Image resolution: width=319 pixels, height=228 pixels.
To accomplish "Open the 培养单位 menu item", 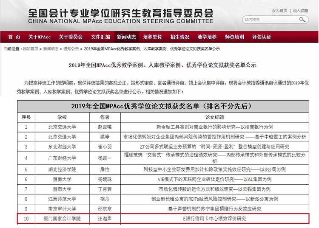I will pyautogui.click(x=152, y=37).
